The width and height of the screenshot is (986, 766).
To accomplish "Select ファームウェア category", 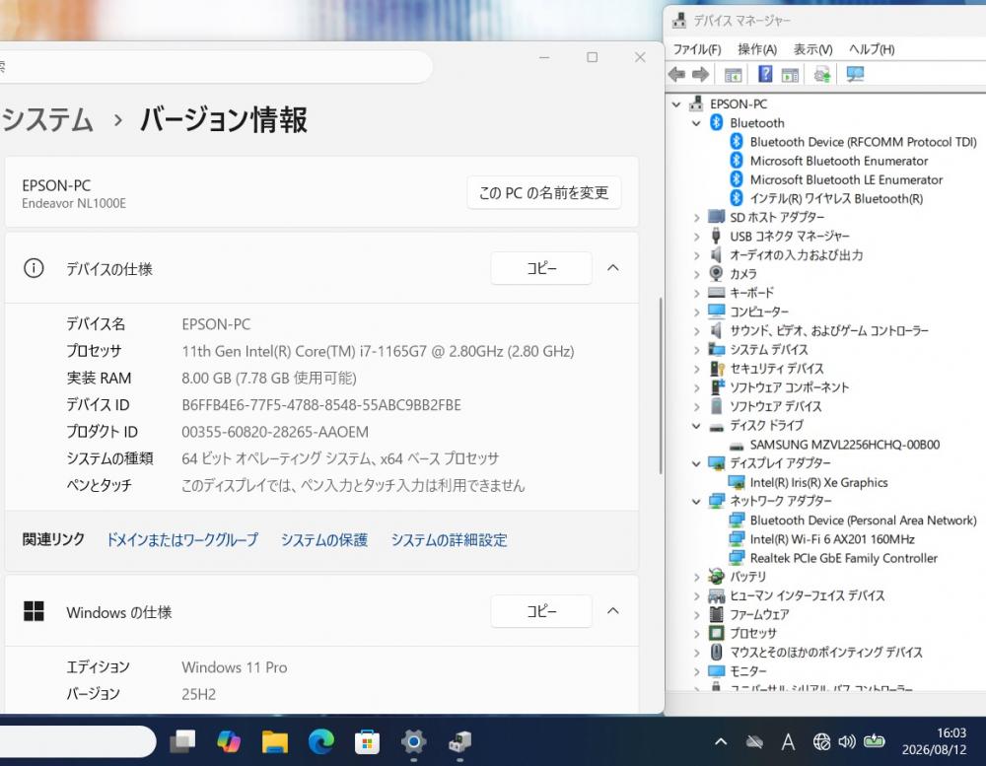I will click(x=759, y=614).
